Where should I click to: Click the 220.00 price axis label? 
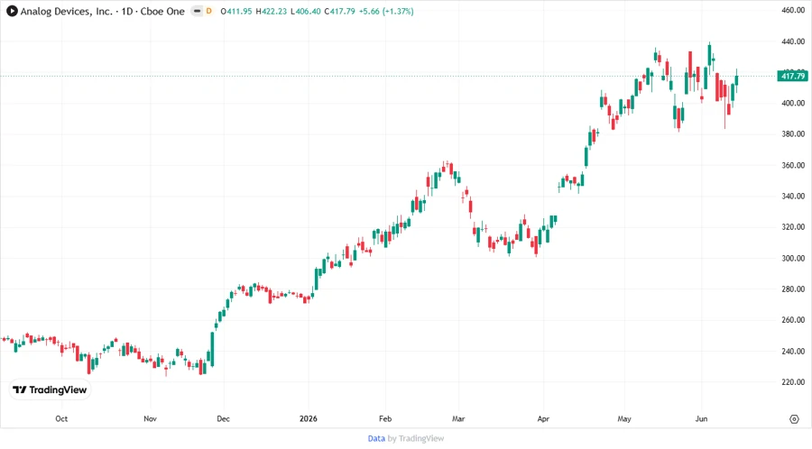(793, 382)
